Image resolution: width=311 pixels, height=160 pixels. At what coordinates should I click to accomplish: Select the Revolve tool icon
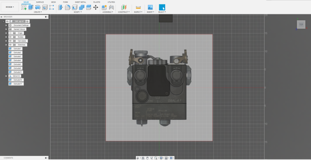(x=38, y=7)
